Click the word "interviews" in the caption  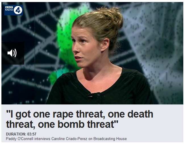pyautogui.click(x=42, y=139)
